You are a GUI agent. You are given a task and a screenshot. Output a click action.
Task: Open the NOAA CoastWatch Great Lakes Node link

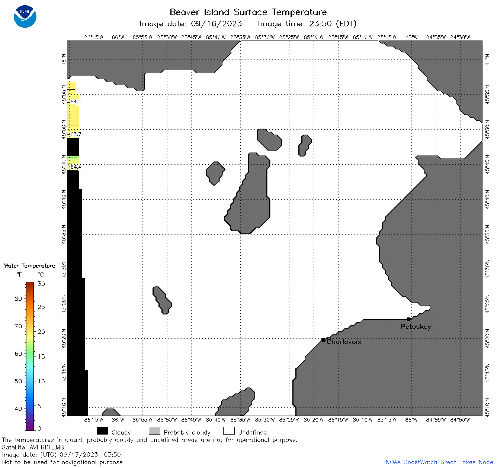pos(439,462)
